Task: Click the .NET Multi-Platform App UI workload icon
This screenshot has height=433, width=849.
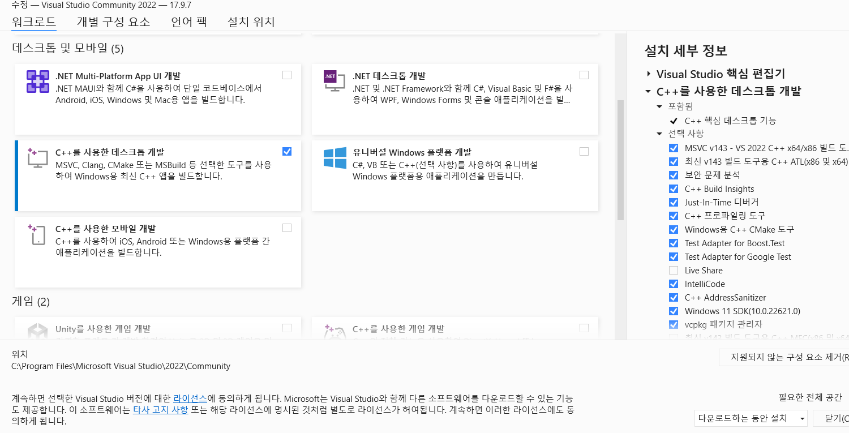Action: [38, 82]
